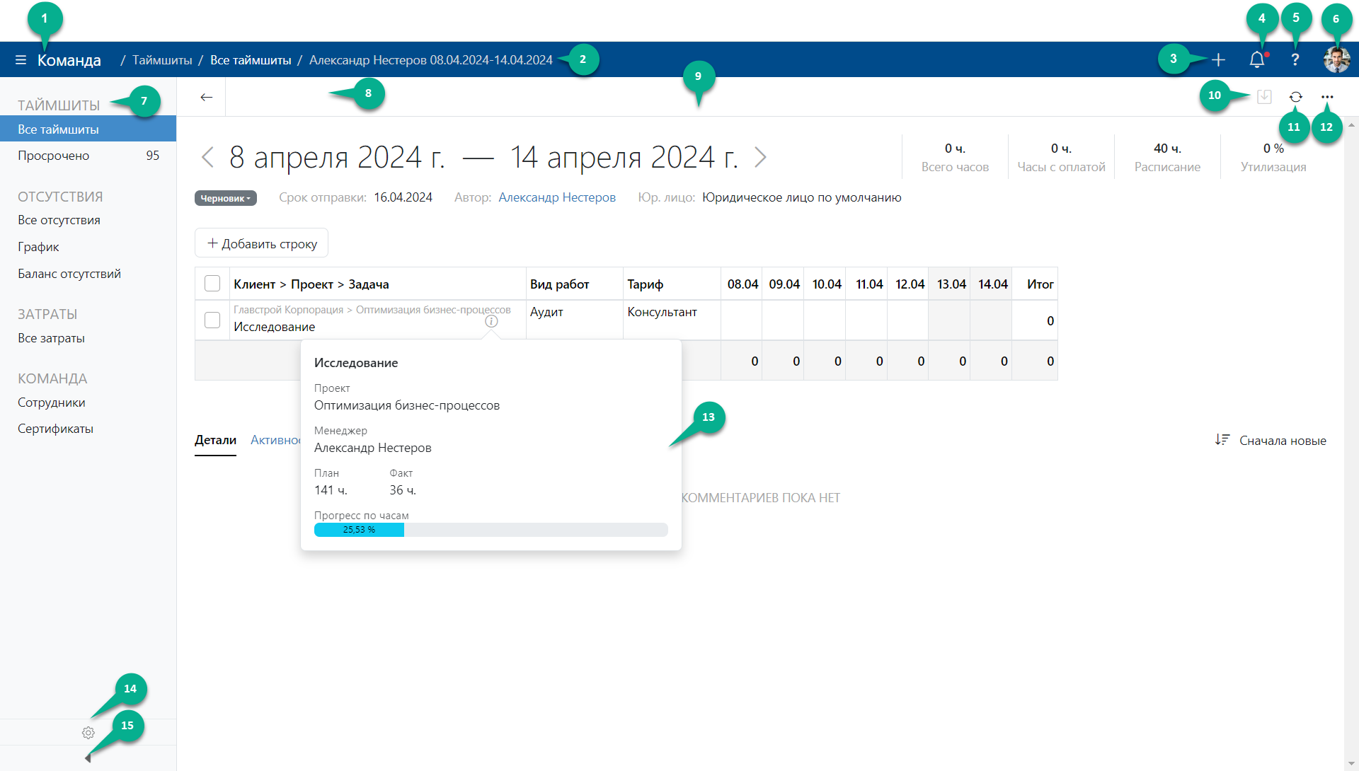The image size is (1359, 771).
Task: Click the 12.04 hours cell in Исследование row
Action: 908,320
